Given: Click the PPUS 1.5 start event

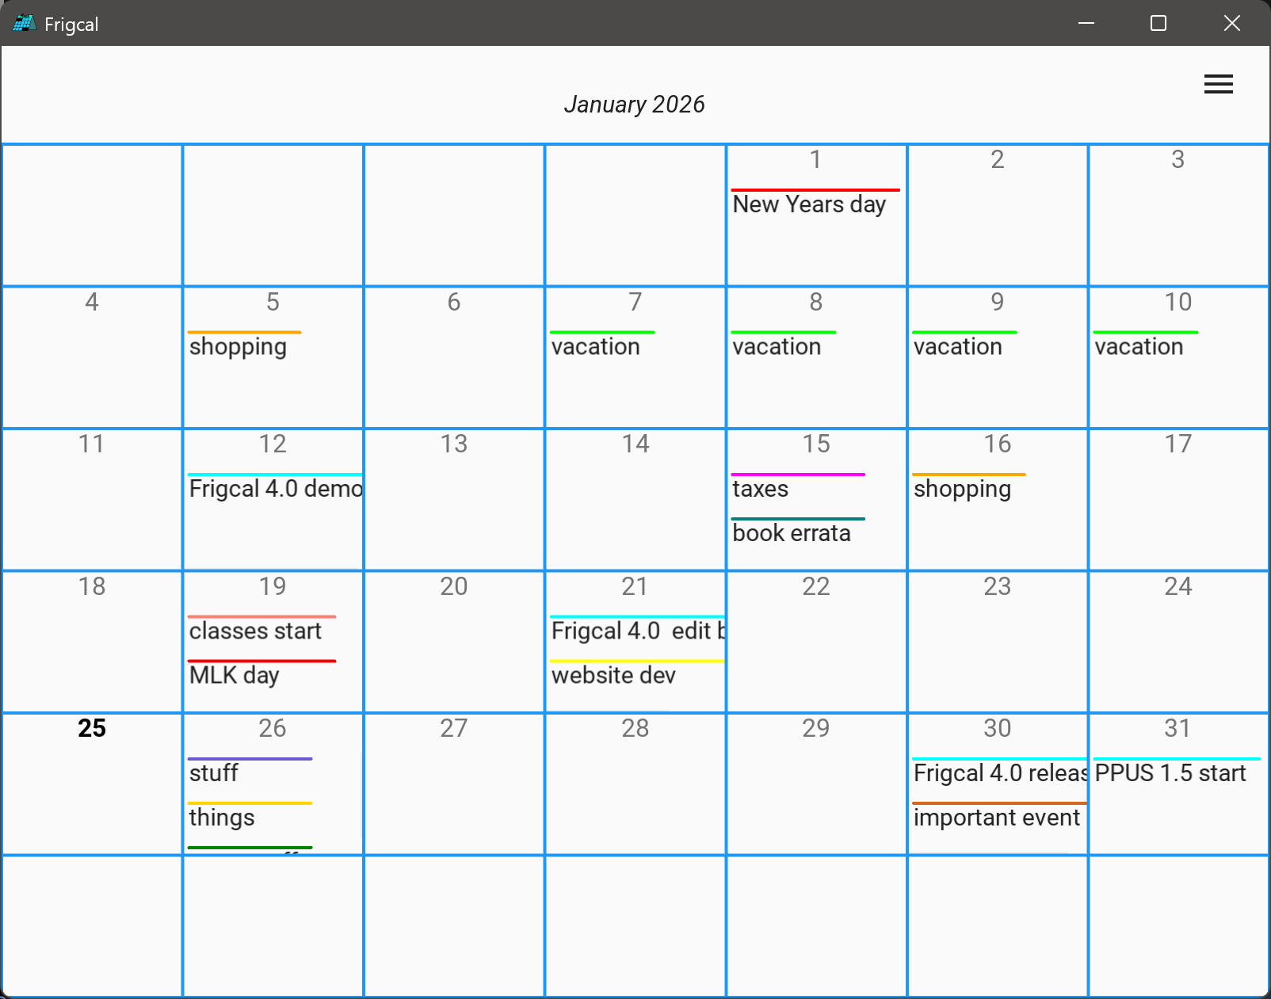Looking at the screenshot, I should [1170, 773].
